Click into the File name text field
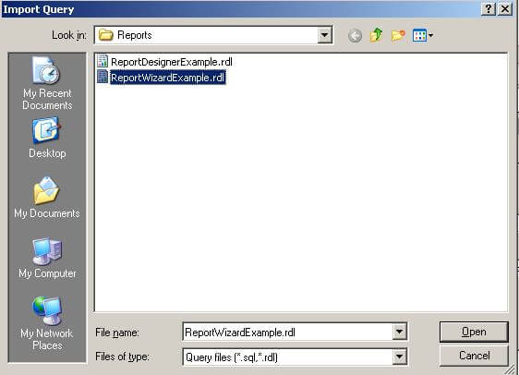Viewport: 519px width, 375px height. click(x=287, y=332)
